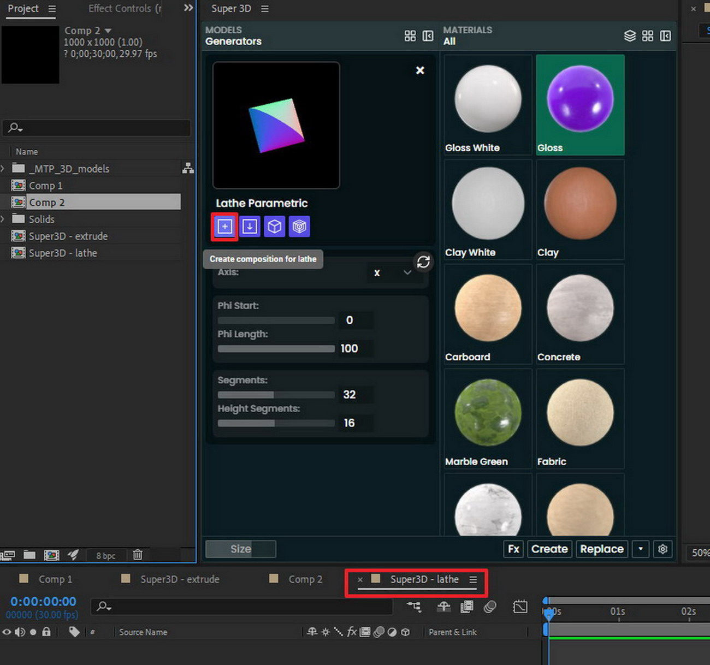Toggle the 3D layer cube column header
Screen dimensions: 710x665
[405, 632]
